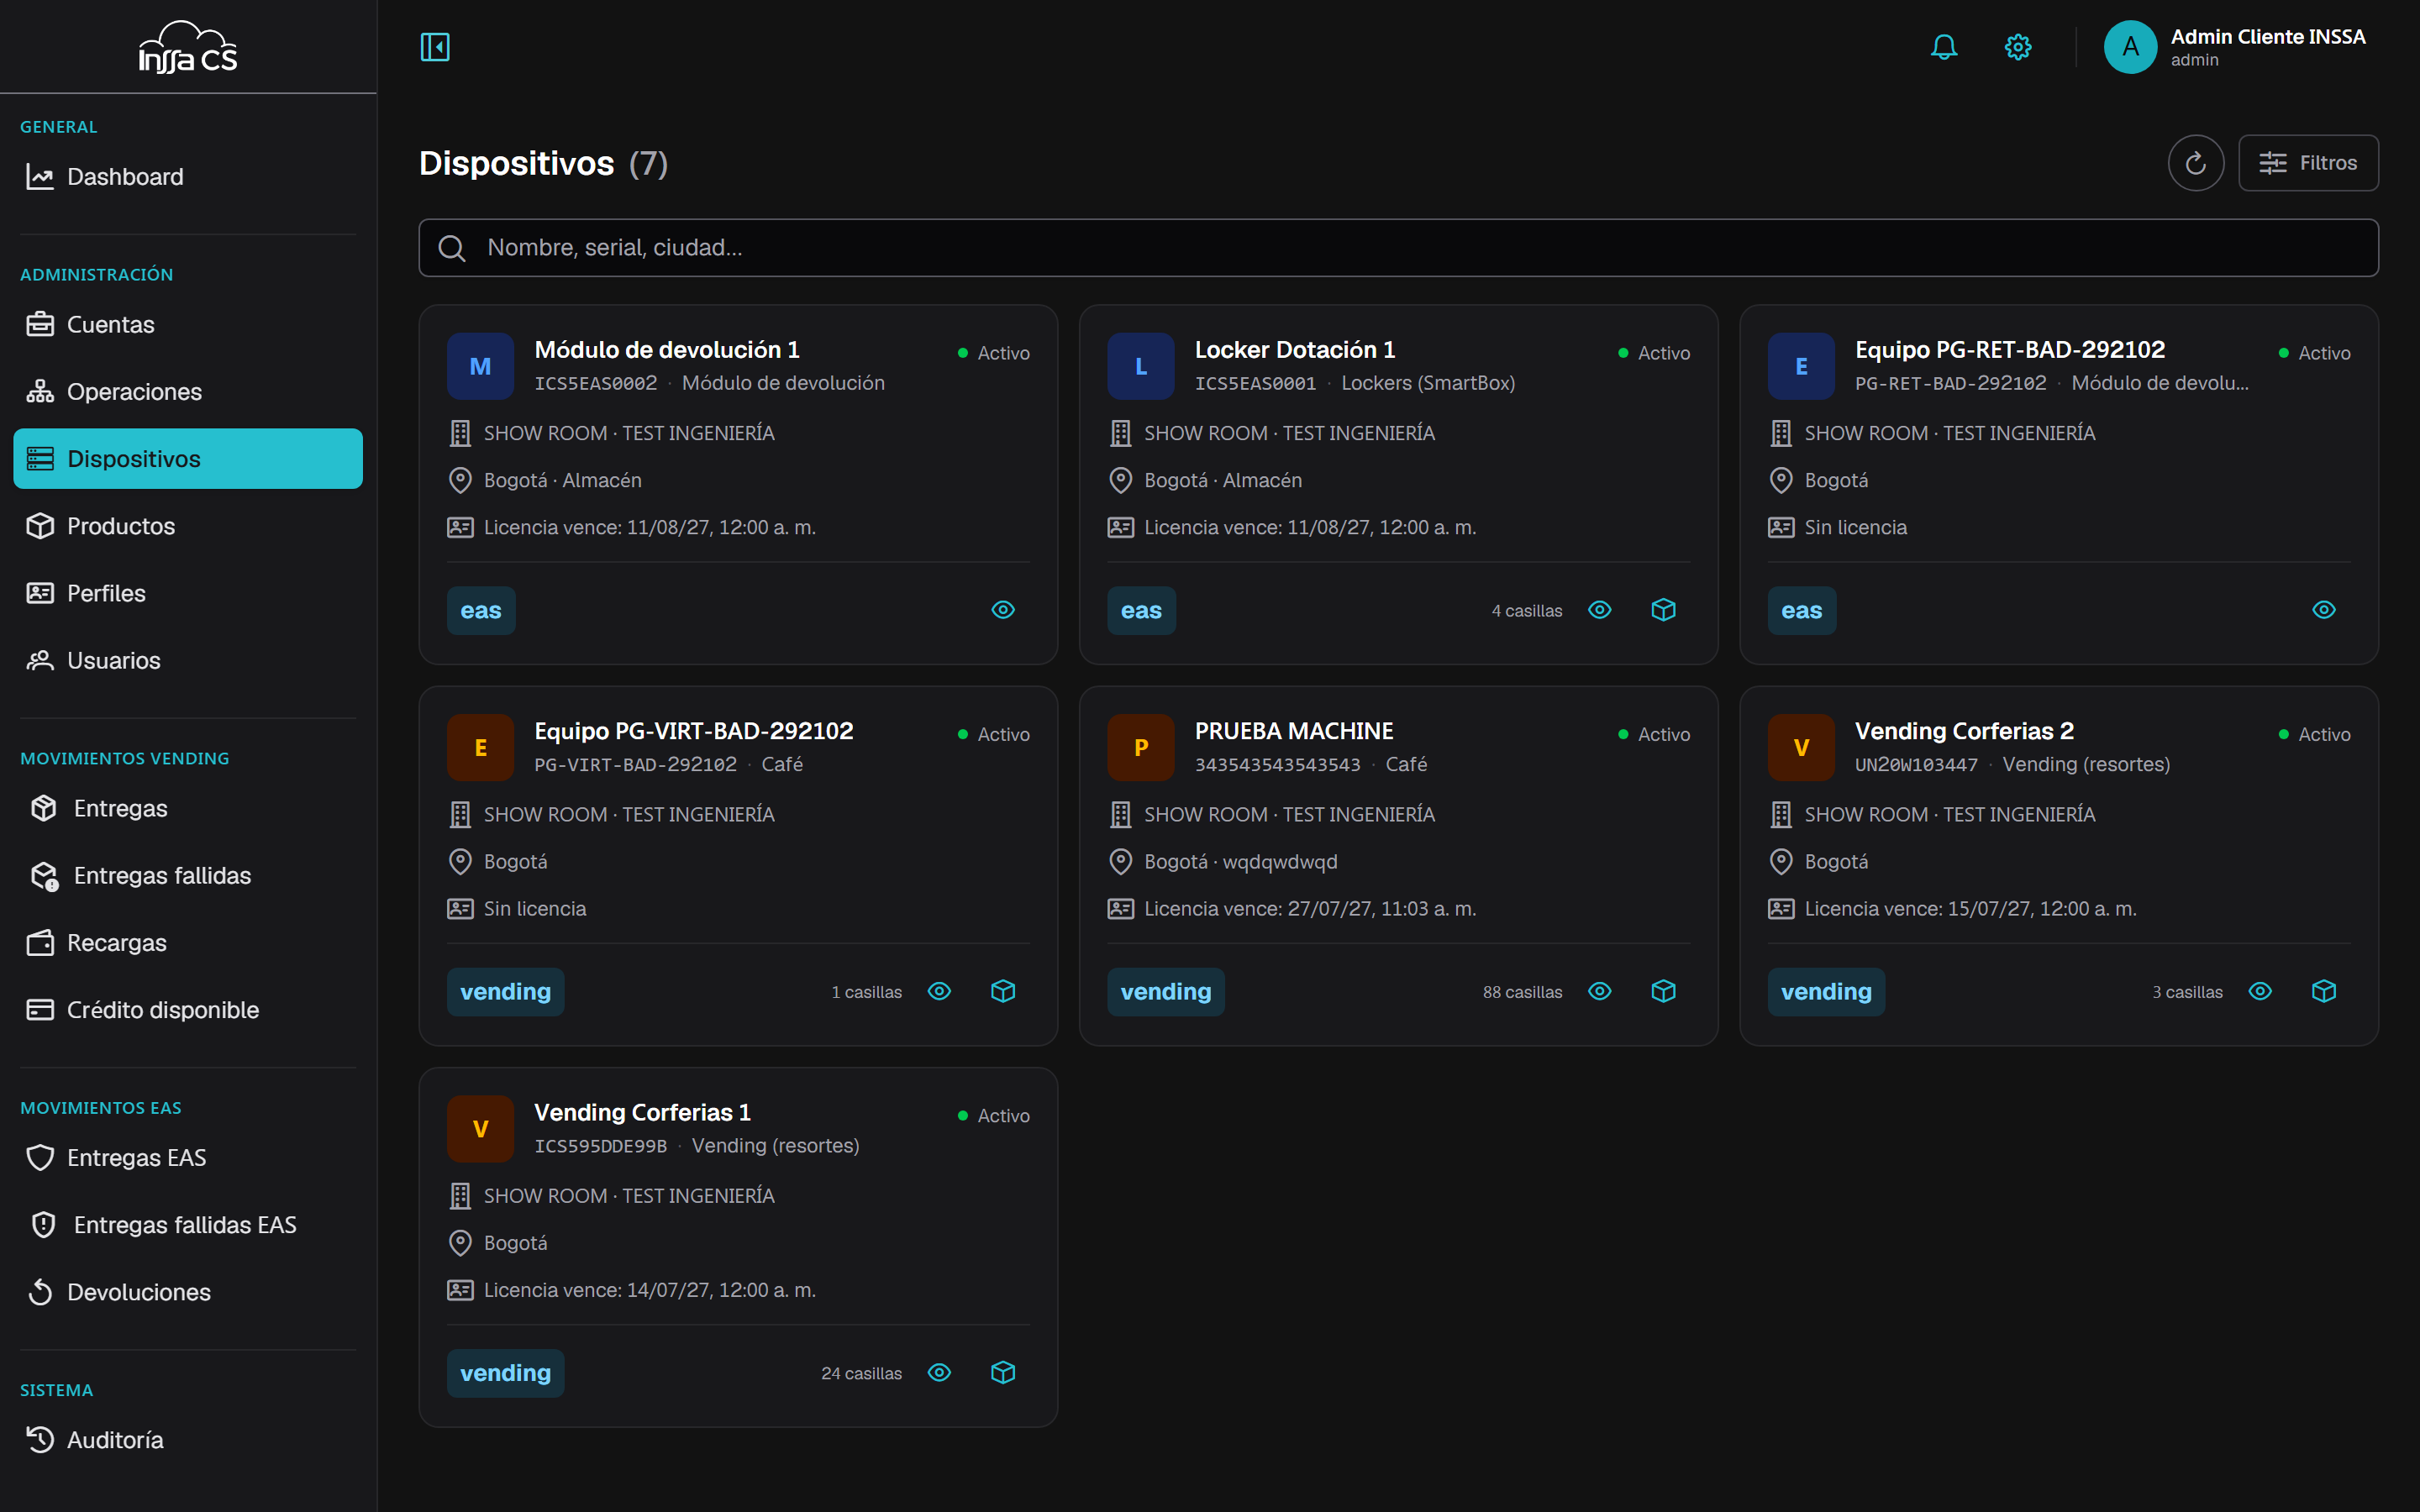
Task: View Locker Dotación 1 eye icon
Action: coord(1600,610)
